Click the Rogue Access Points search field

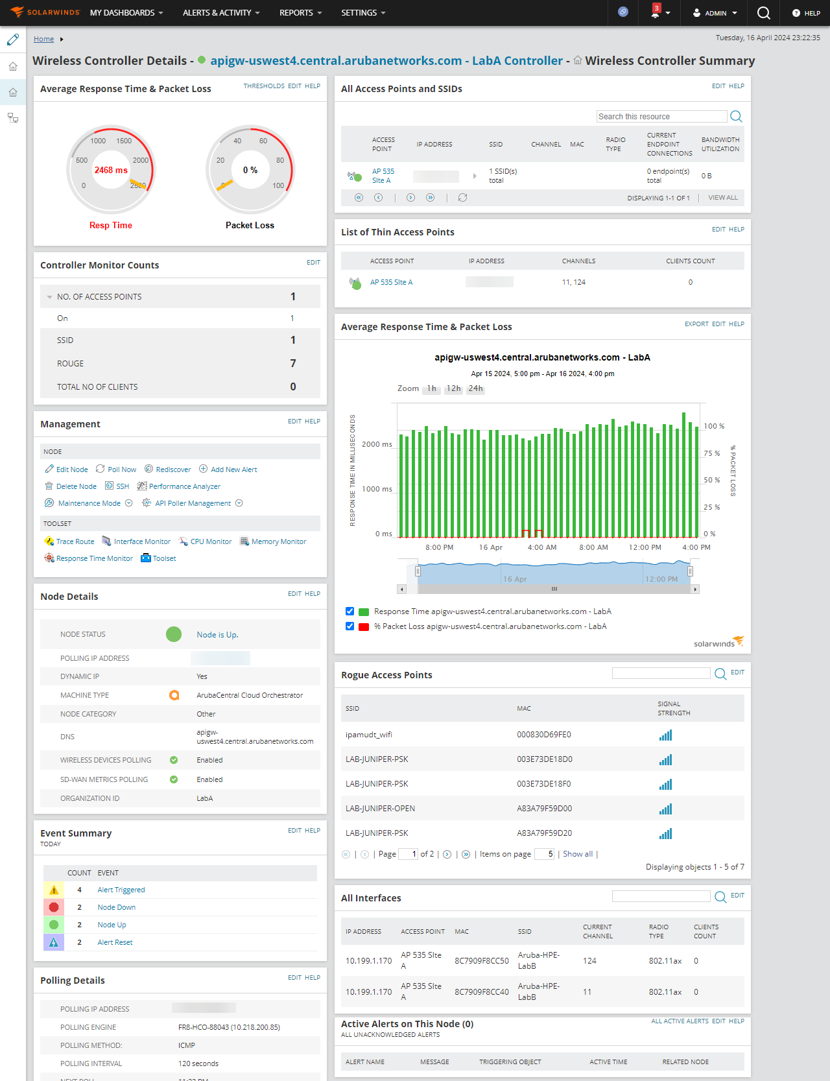661,673
